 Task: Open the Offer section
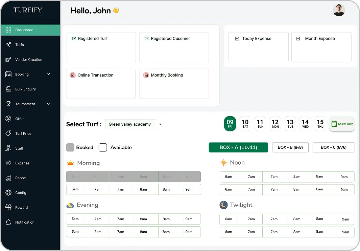[x=8, y=119]
